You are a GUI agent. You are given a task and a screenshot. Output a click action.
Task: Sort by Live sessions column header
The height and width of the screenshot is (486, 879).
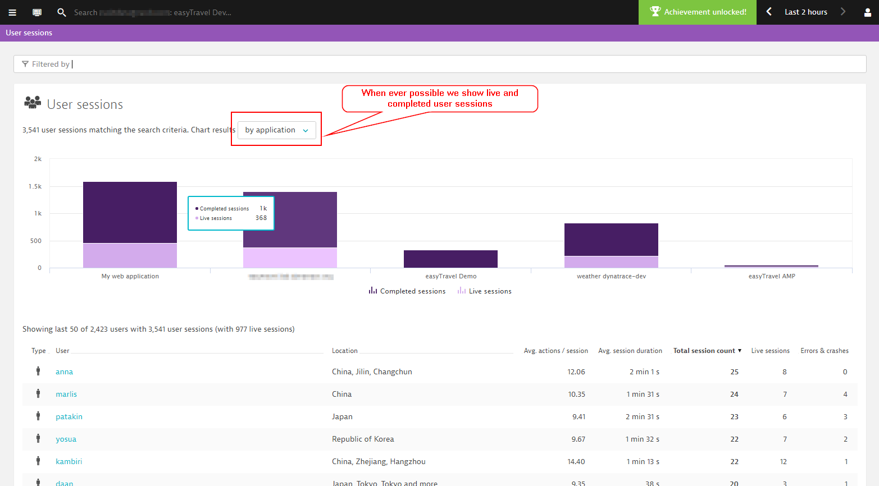[x=771, y=351]
